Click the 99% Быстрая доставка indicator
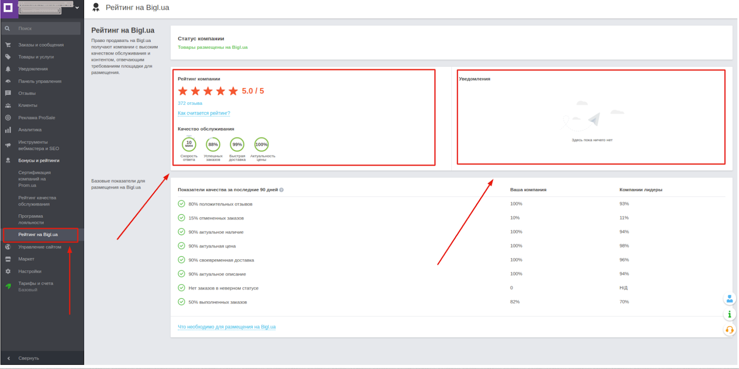This screenshot has height=369, width=739. 237,149
